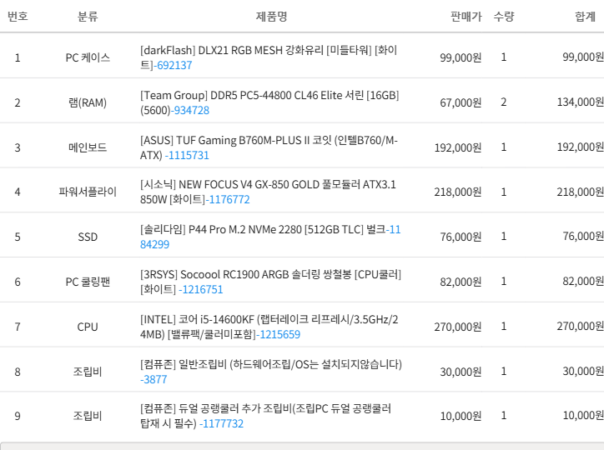
Task: Click the 번호 column header
Action: pyautogui.click(x=18, y=16)
